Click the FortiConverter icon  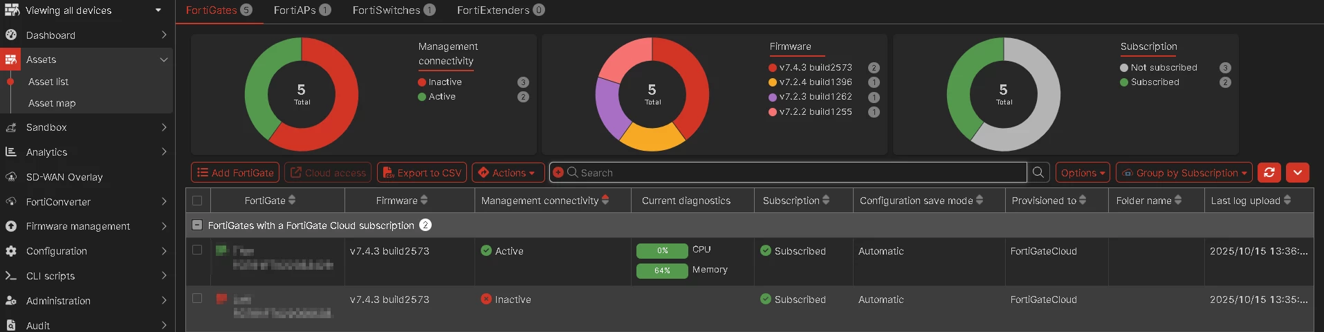tap(11, 202)
